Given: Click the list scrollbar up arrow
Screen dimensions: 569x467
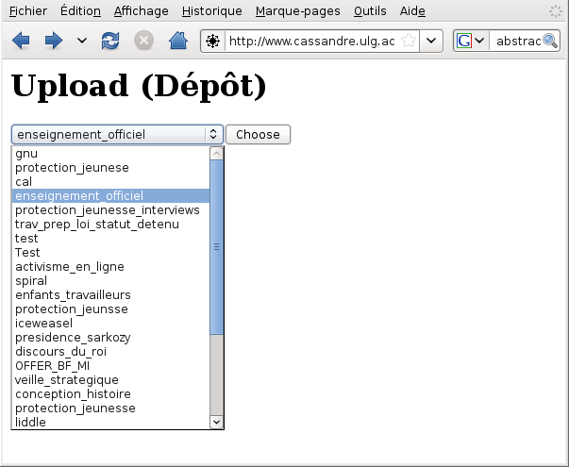Looking at the screenshot, I should point(216,153).
